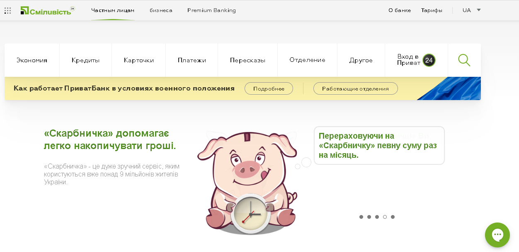Select the fifth carousel dot
The width and height of the screenshot is (519, 252).
(393, 217)
